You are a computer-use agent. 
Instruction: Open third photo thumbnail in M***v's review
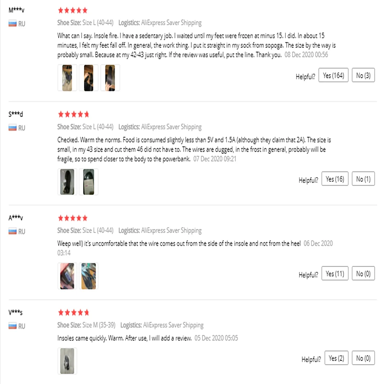pyautogui.click(x=110, y=78)
